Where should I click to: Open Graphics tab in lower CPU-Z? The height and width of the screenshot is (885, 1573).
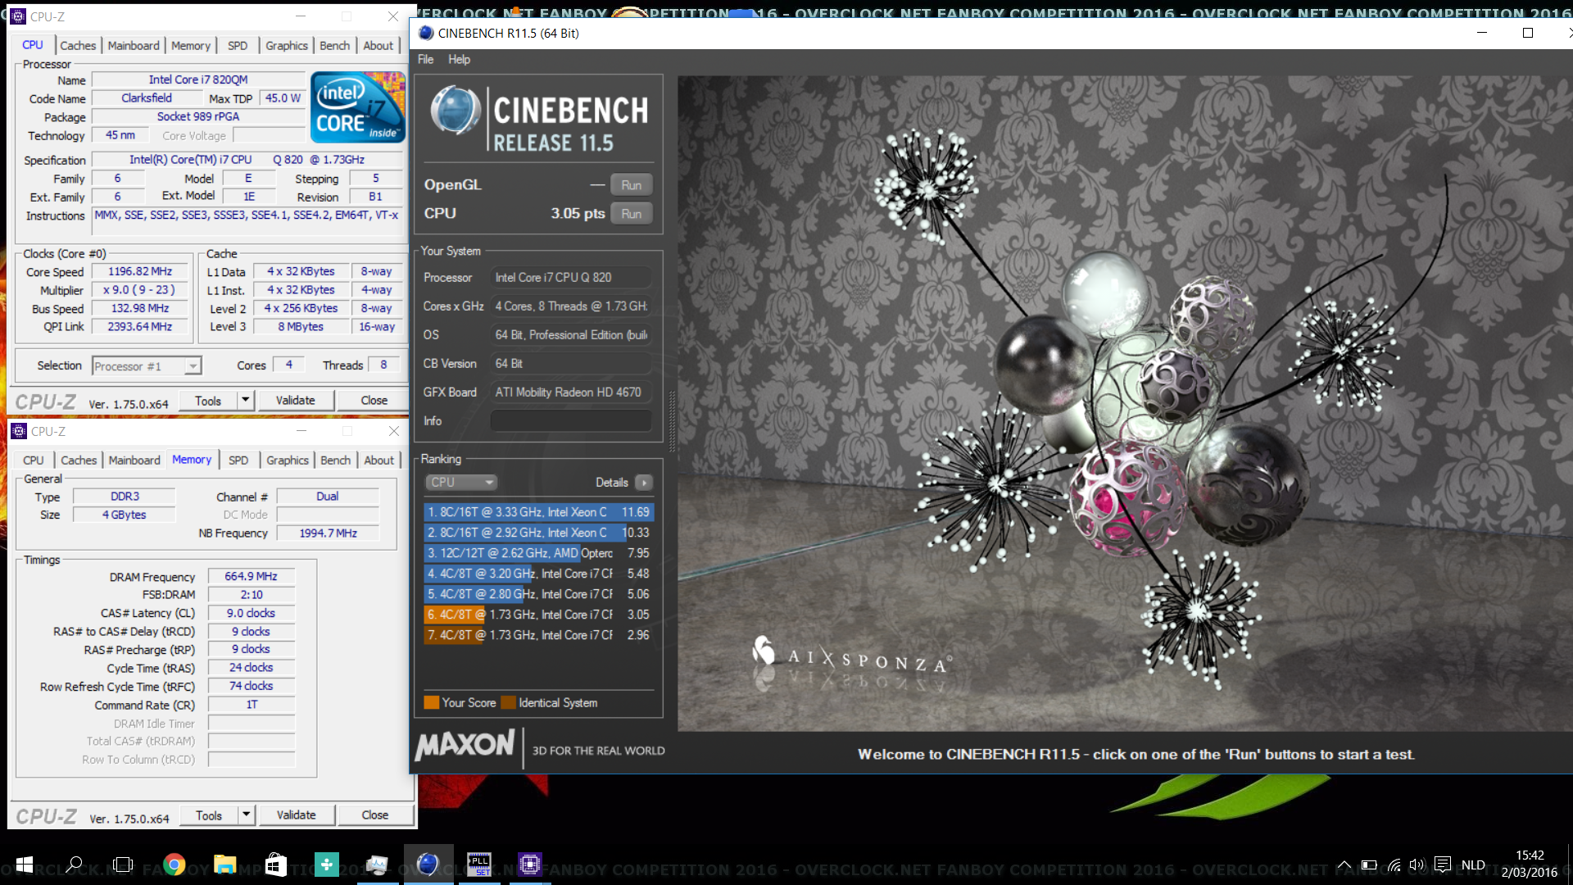pos(288,461)
